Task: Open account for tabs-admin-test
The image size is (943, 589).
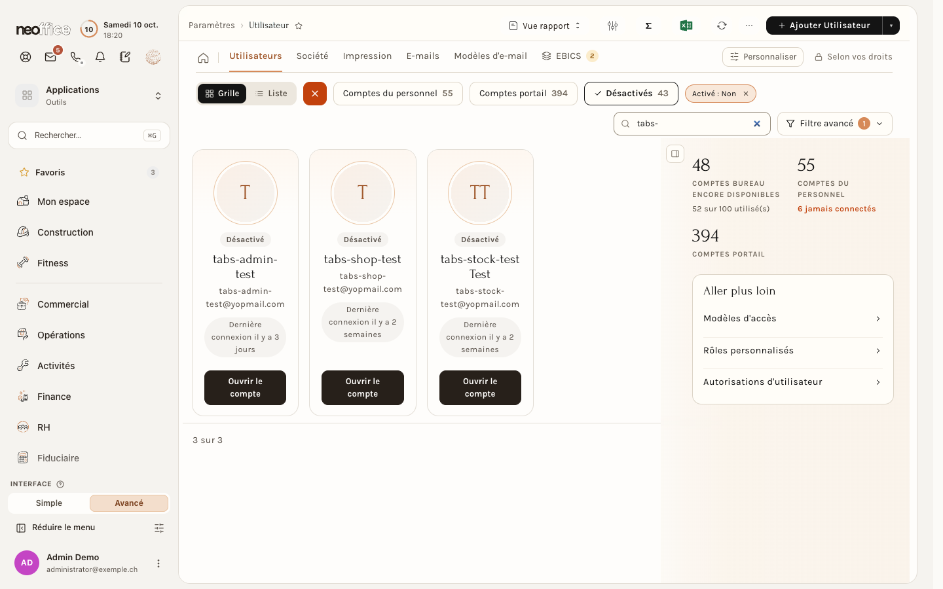Action: pyautogui.click(x=245, y=387)
